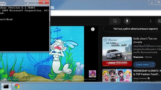
Task: Click the Bsod command text in prompt
Action: (x=10, y=19)
